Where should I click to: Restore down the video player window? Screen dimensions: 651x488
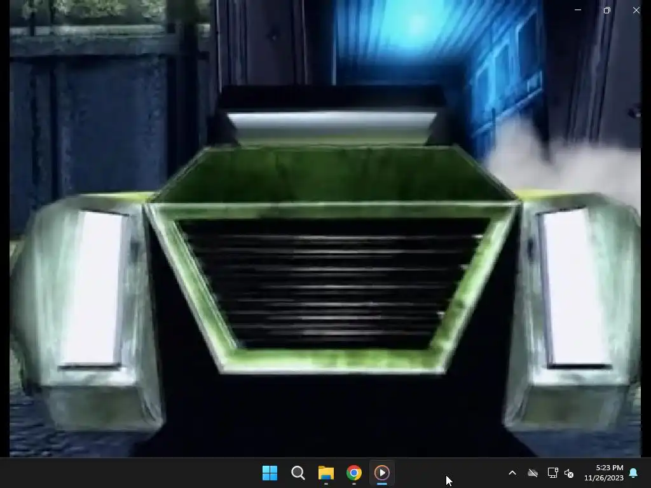607,10
